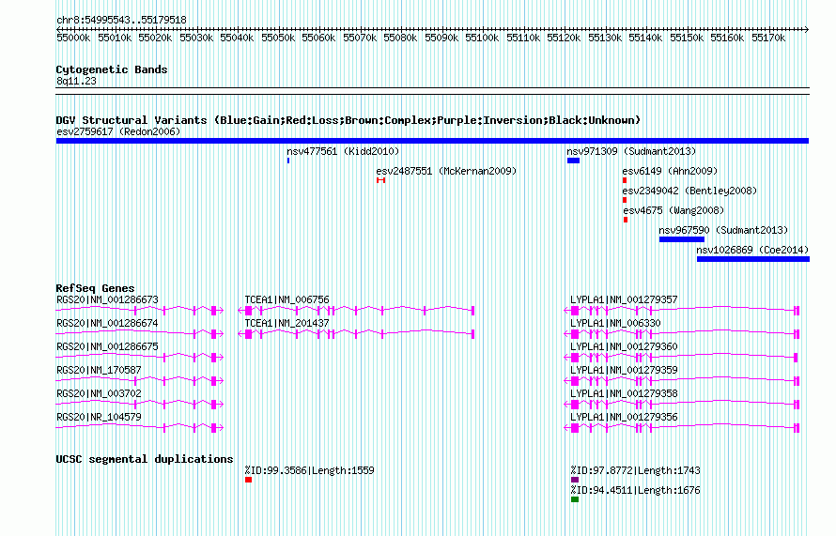Click the 55000k ruler tick label
Image resolution: width=836 pixels, height=536 pixels.
pyautogui.click(x=73, y=38)
